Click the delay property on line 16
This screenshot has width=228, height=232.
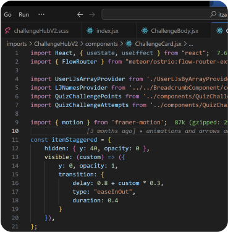tap(81, 183)
